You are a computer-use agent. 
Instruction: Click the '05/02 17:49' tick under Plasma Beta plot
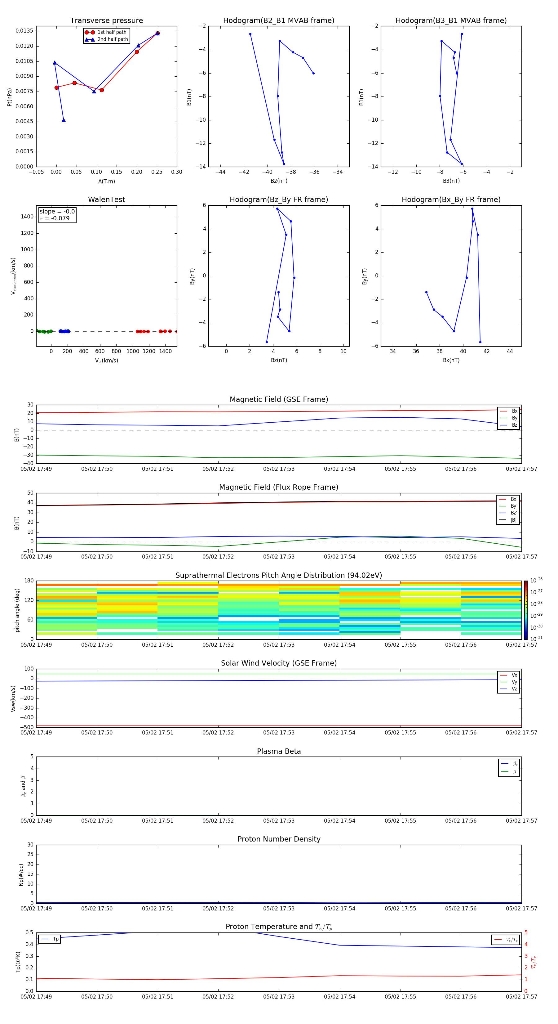pos(36,821)
